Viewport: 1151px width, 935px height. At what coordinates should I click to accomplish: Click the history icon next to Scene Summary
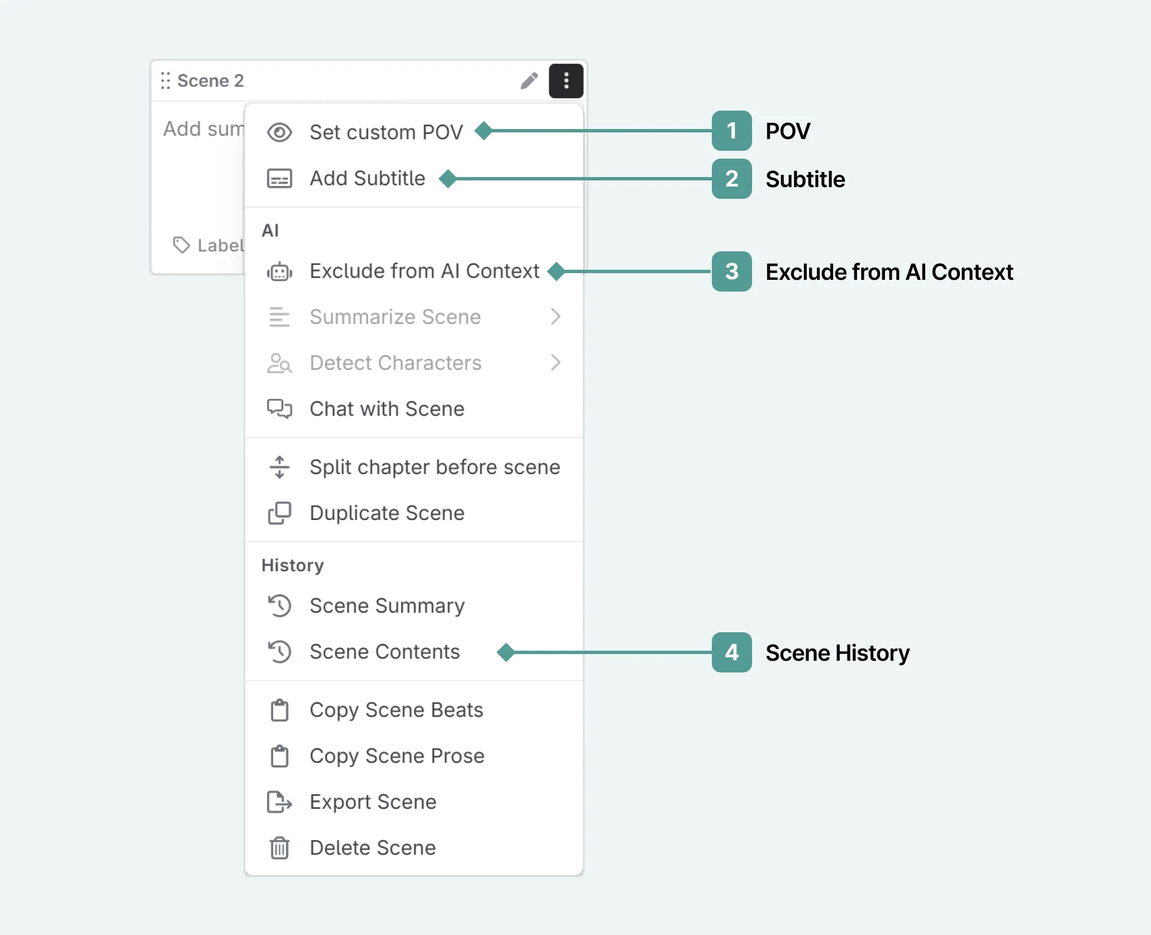tap(280, 605)
